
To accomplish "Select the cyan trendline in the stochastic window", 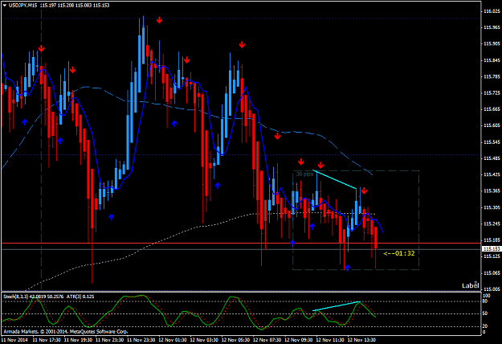I will click(337, 306).
